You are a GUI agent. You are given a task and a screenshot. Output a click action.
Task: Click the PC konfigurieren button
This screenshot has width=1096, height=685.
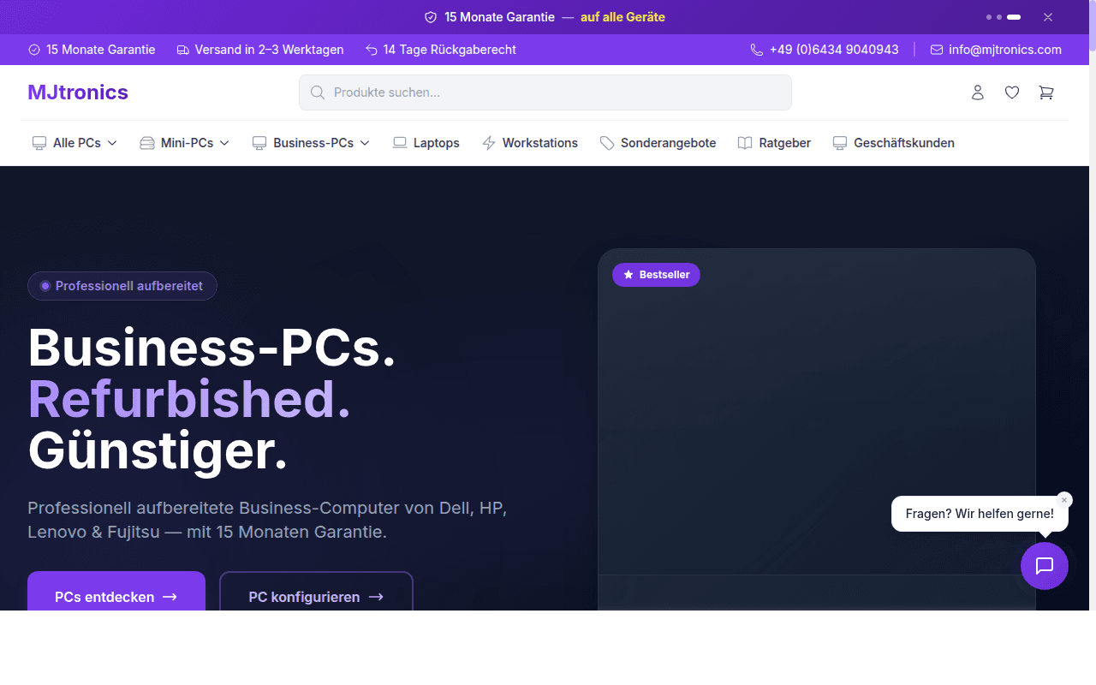pyautogui.click(x=316, y=597)
